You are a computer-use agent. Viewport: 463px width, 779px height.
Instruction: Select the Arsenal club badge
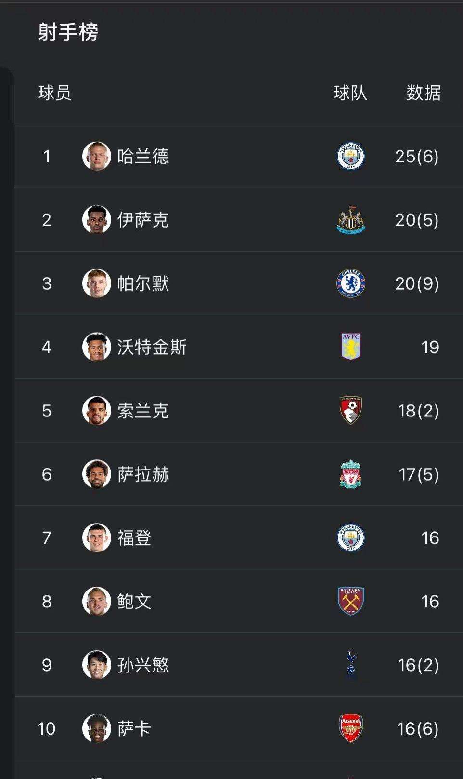(350, 728)
